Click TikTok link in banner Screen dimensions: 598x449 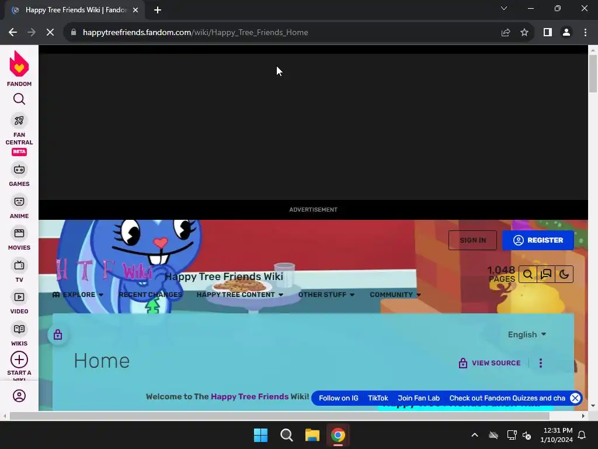point(378,398)
